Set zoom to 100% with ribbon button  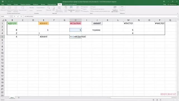point(53,9)
